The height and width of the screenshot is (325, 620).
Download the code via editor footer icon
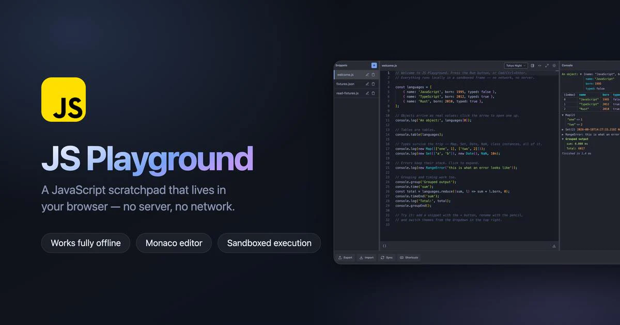pos(554,246)
